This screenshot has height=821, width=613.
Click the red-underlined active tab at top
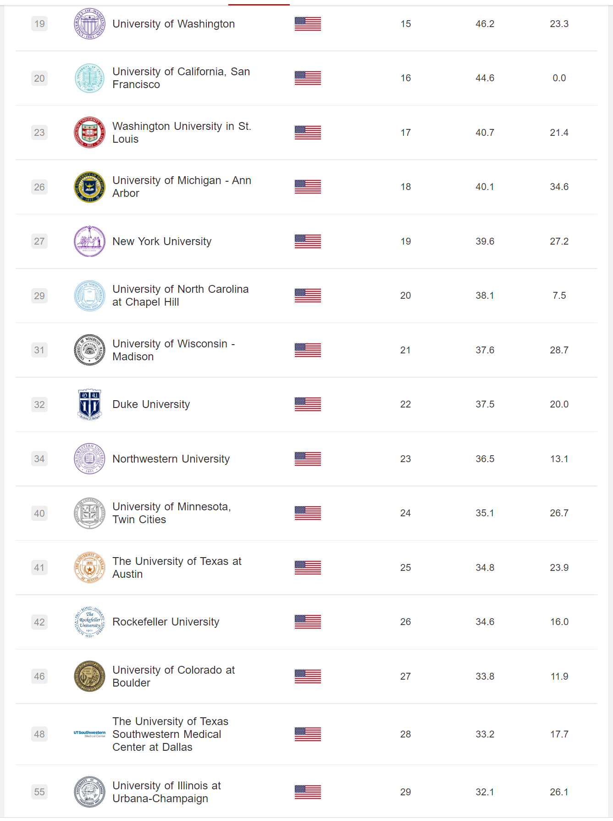tap(259, 4)
